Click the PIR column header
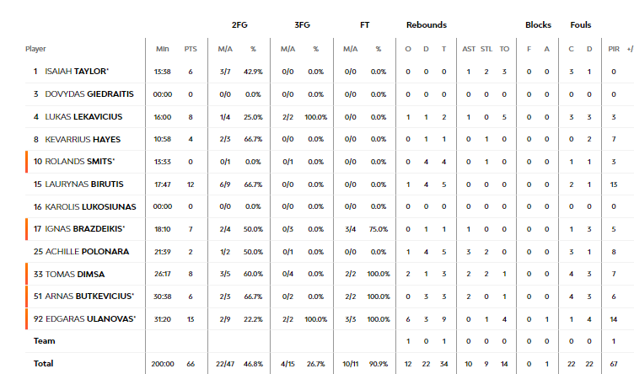 coord(614,49)
